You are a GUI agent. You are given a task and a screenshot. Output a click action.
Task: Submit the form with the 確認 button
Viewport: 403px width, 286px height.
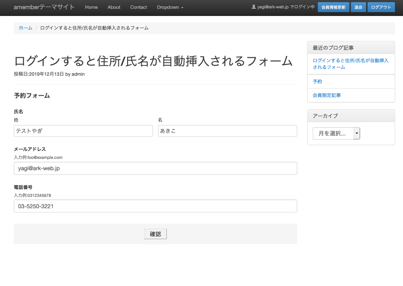[x=155, y=234]
